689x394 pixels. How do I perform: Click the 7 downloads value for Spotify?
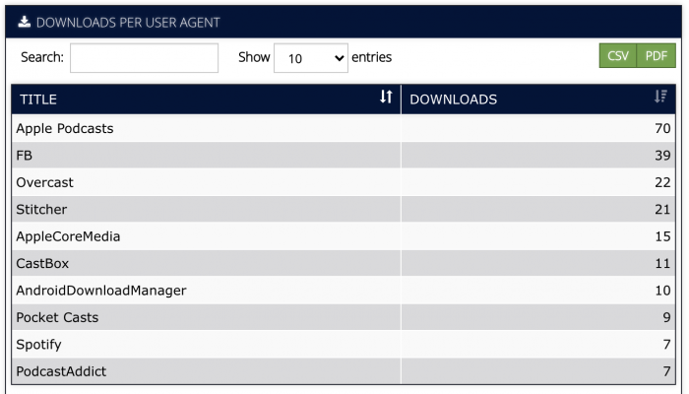pyautogui.click(x=666, y=345)
